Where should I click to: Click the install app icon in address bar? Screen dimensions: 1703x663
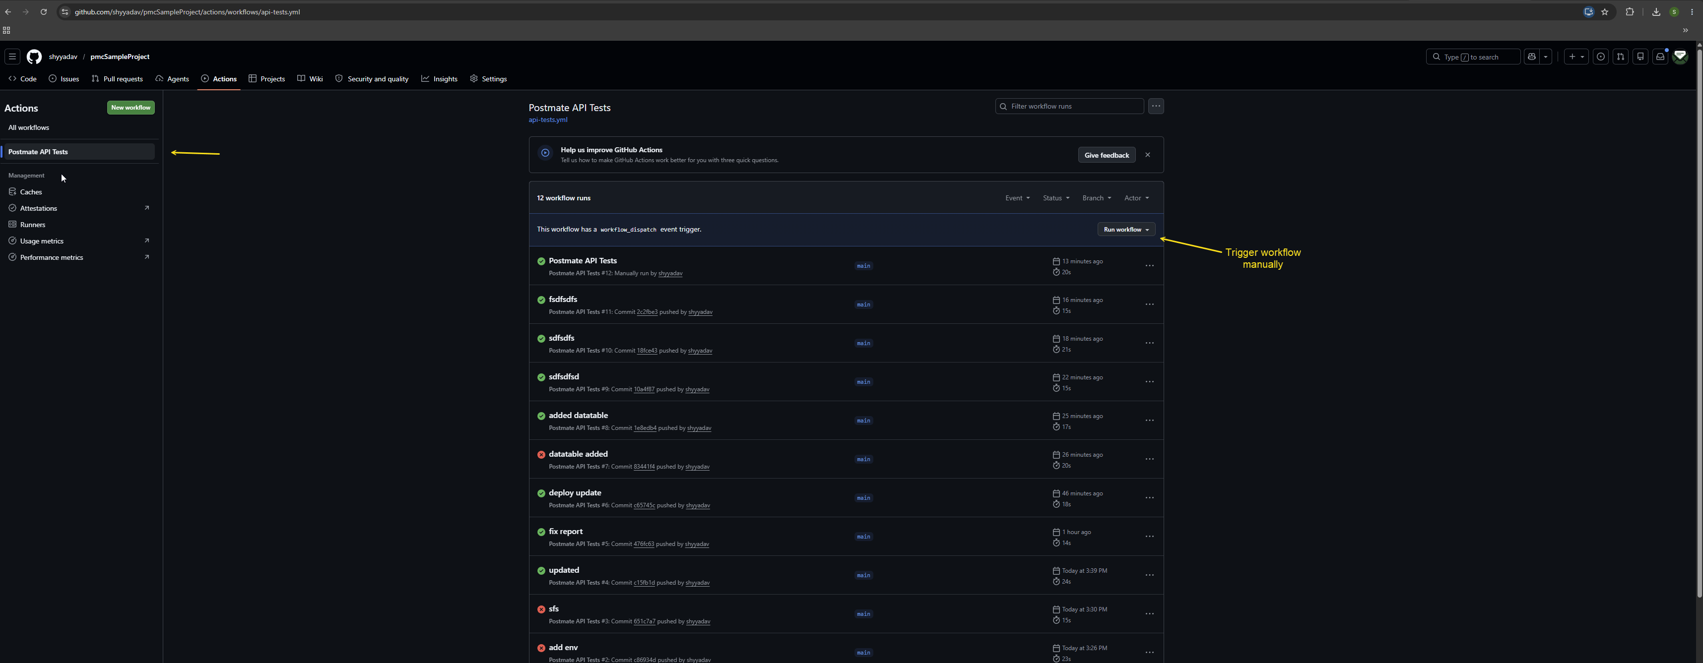[1589, 12]
